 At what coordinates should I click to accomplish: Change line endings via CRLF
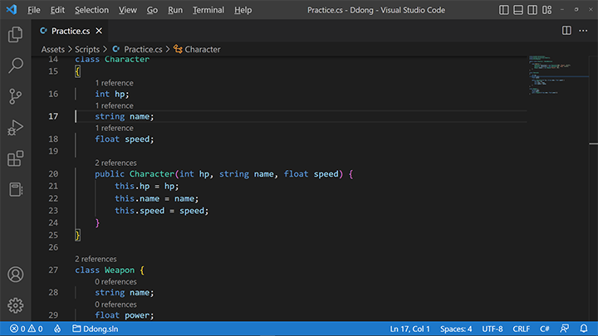click(x=521, y=329)
